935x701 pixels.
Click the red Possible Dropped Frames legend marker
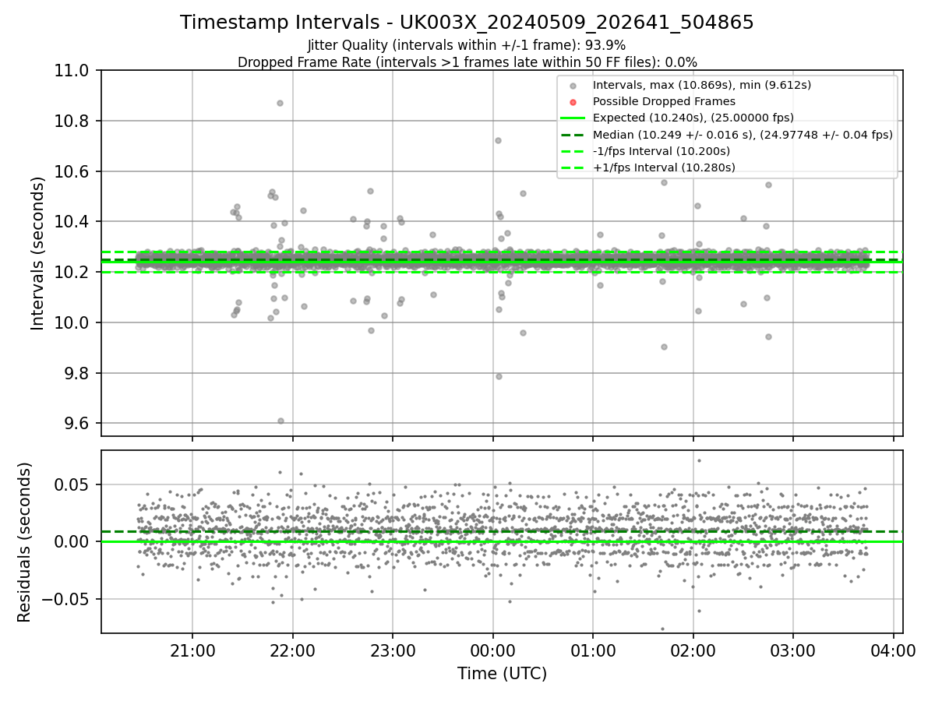[573, 102]
